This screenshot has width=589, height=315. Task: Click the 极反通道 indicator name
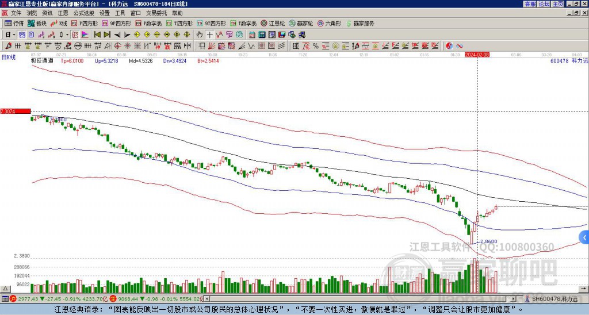pyautogui.click(x=42, y=61)
